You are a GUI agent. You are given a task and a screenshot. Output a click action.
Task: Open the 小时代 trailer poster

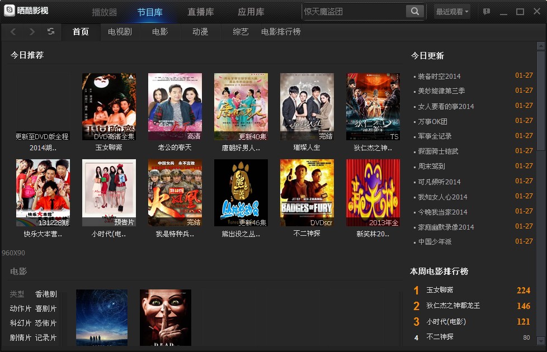point(109,193)
